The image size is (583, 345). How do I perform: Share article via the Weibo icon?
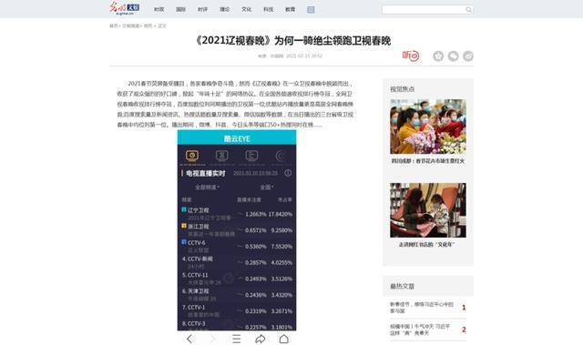[468, 56]
